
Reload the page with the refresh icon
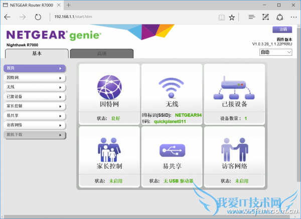38,17
